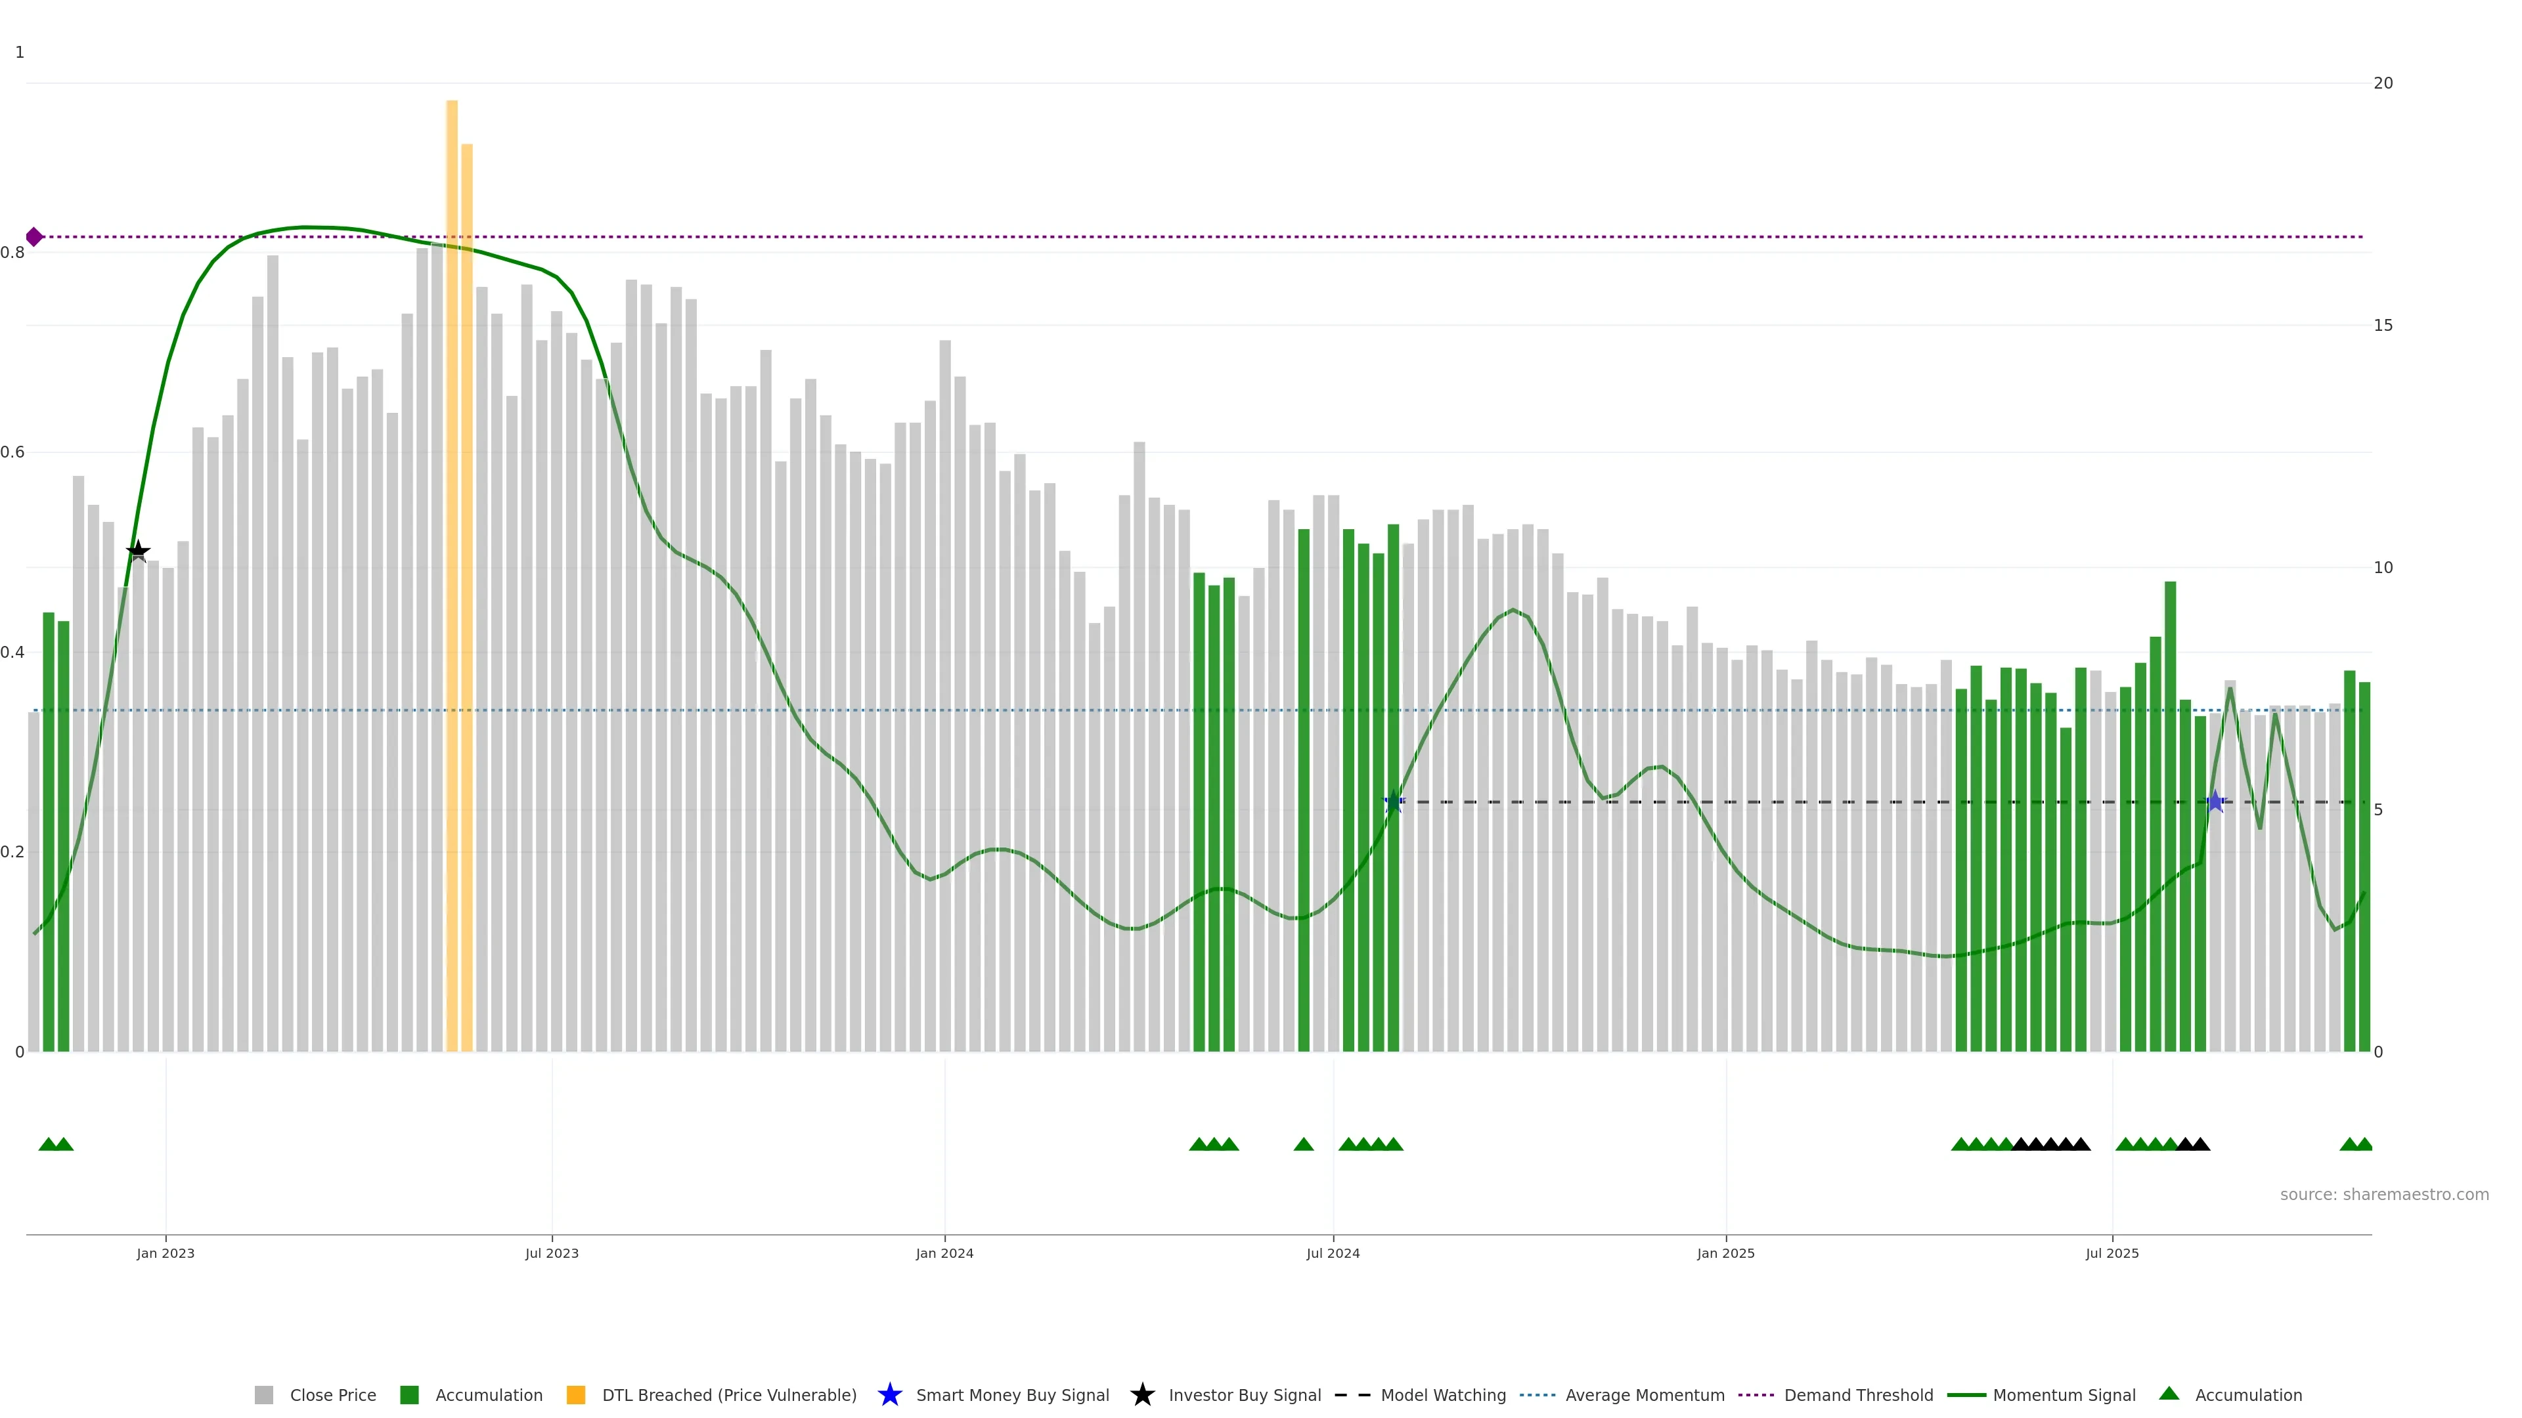Click Smart Money Buy Signal legend star
2522x1418 pixels.
tap(889, 1394)
